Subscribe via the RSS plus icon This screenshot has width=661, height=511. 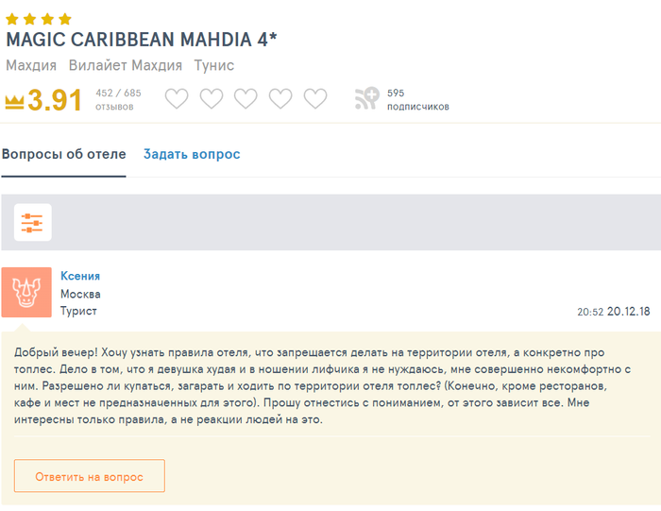coord(366,98)
